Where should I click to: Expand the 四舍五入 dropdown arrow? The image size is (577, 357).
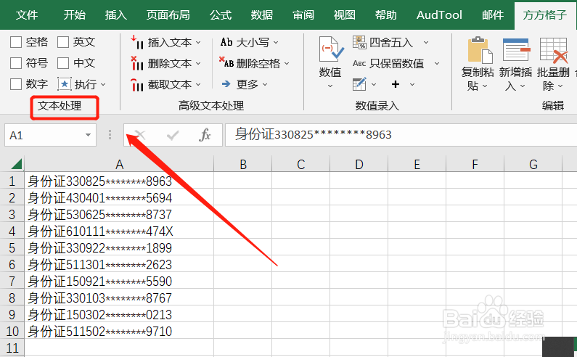click(x=426, y=42)
